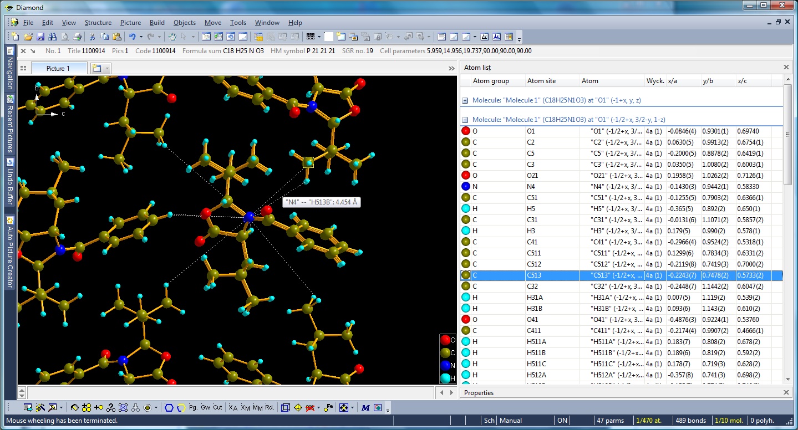This screenshot has width=798, height=430.
Task: Switch to the Picture 1 tab
Action: click(58, 68)
